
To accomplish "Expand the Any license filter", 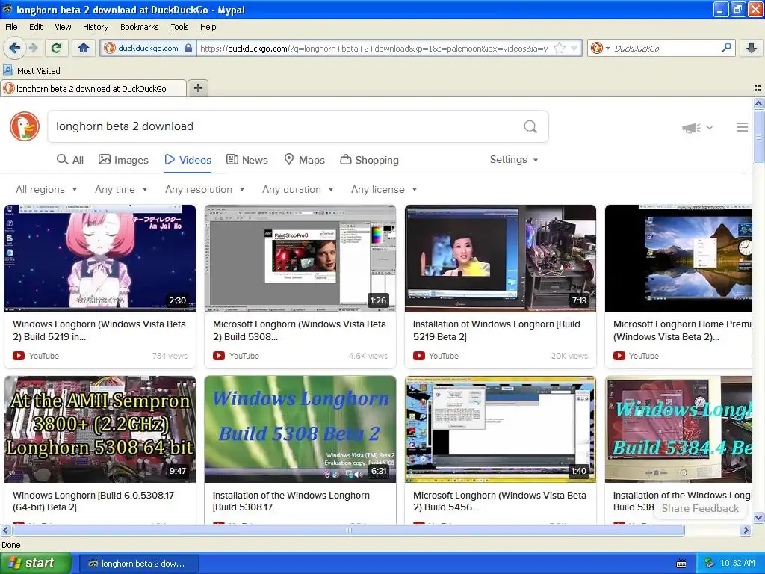I will pos(384,189).
